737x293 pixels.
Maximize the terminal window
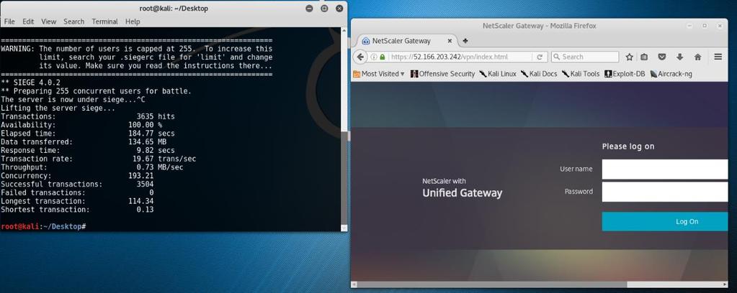[324, 9]
